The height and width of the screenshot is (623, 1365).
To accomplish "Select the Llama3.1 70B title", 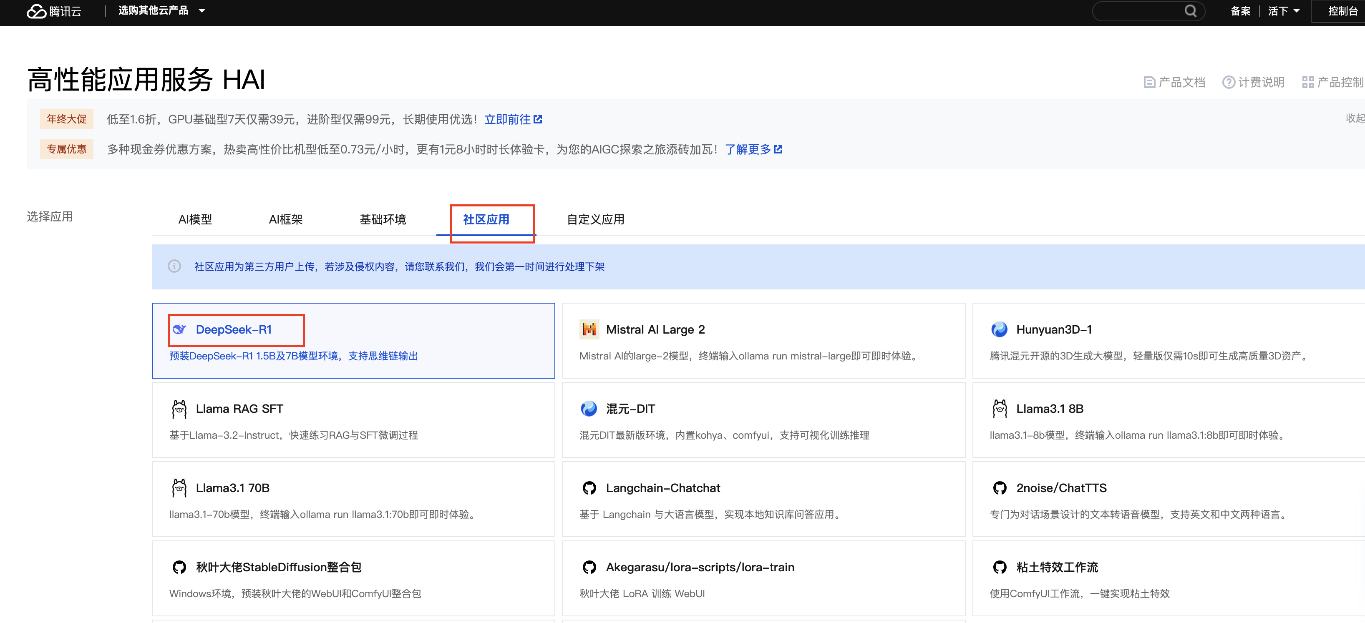I will pos(233,488).
